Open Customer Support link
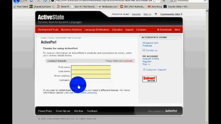Screen dimensions: 221x124 pos(156,70)
